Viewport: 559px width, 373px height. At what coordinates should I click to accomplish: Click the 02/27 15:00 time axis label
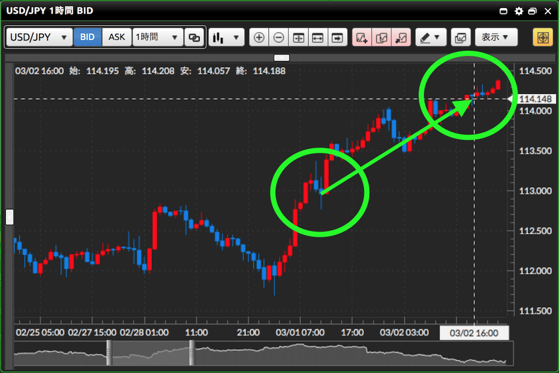tap(92, 333)
